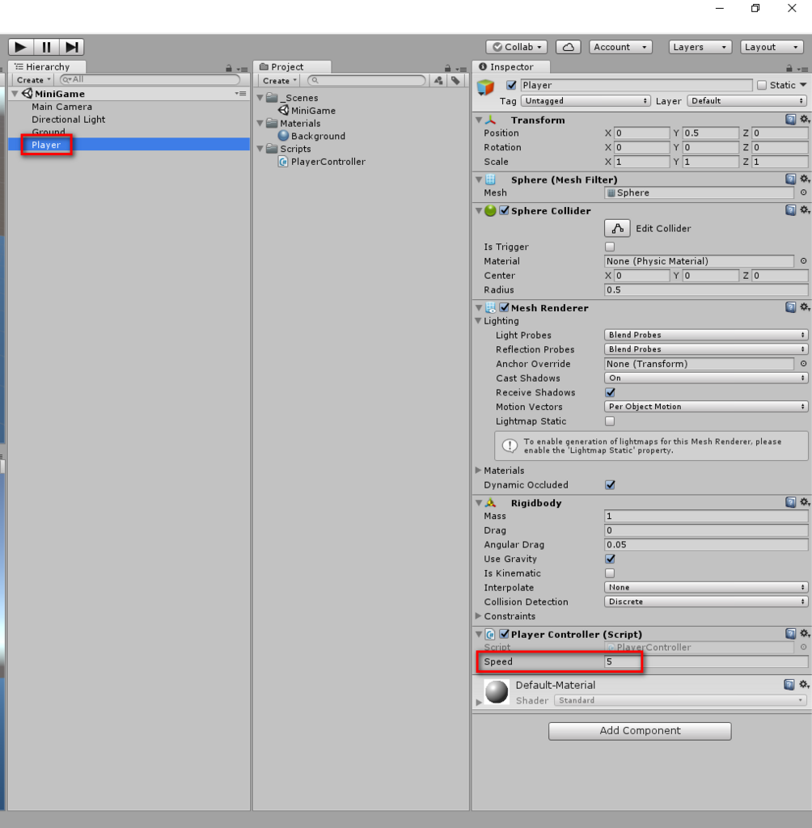Screen dimensions: 812x828
Task: Click the Project search by type icon
Action: [438, 80]
